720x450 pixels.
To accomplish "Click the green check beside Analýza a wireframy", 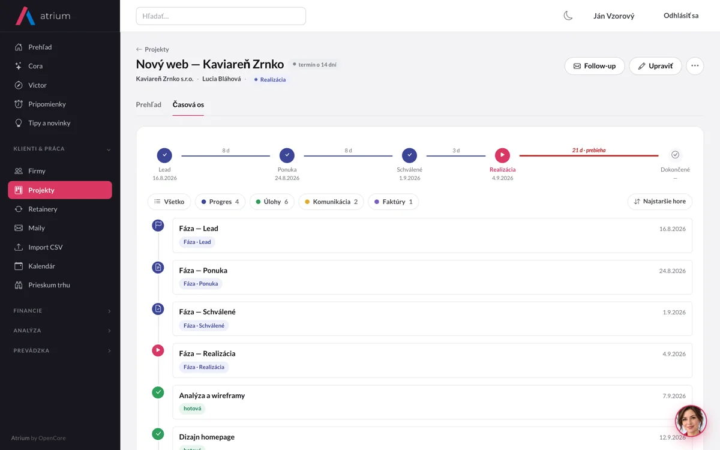I will [158, 392].
